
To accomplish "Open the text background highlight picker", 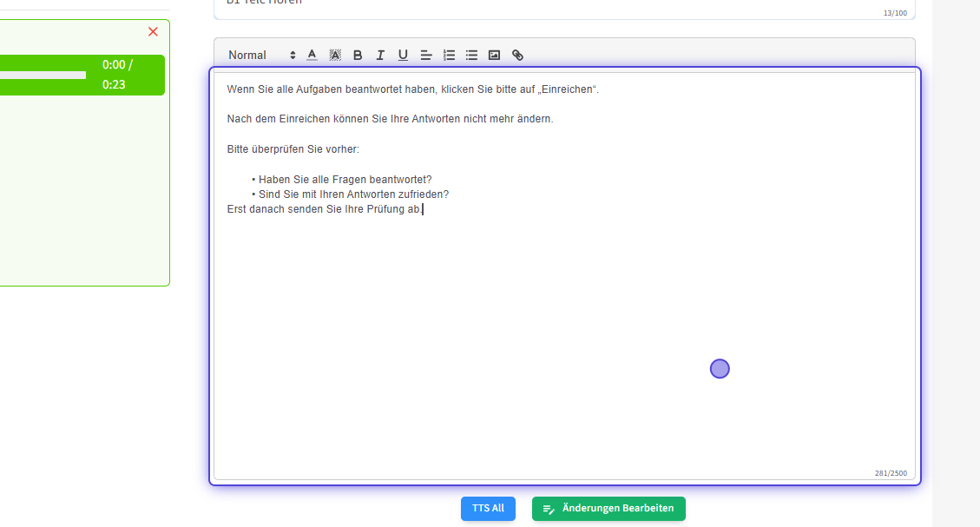I will (335, 55).
